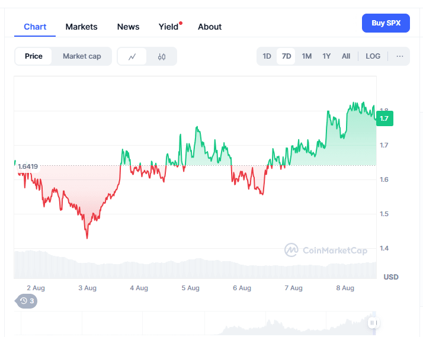423x337 pixels.
Task: Open the Markets tab
Action: pyautogui.click(x=82, y=27)
